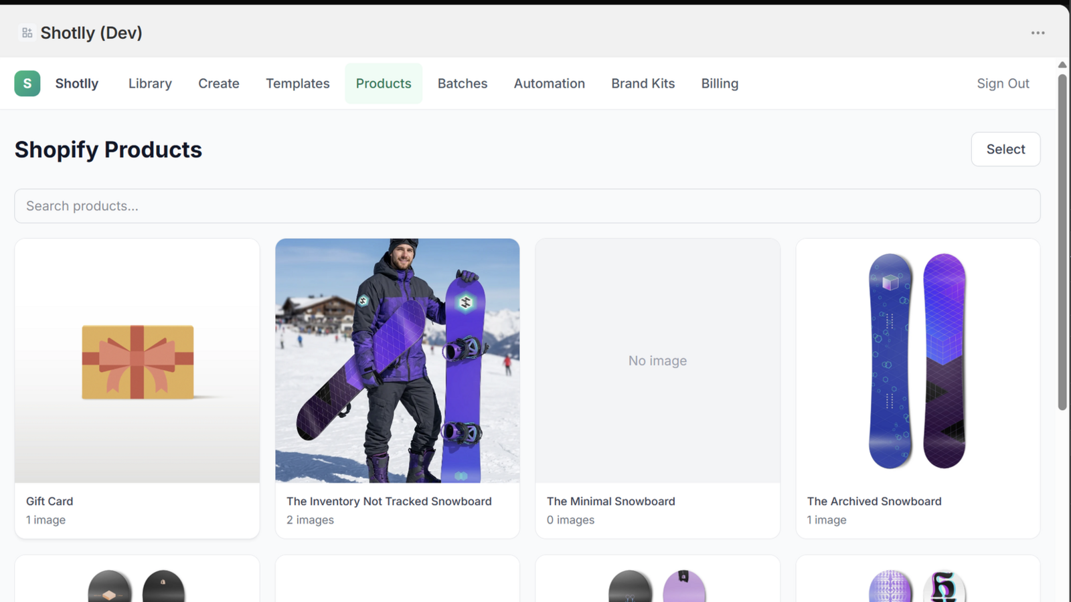This screenshot has width=1071, height=602.
Task: Click the Shopify Products heading
Action: 108,150
